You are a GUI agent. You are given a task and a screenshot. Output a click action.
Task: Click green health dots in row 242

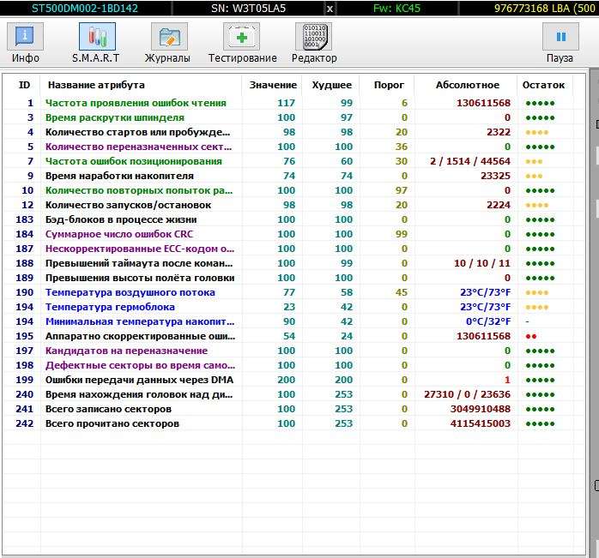pyautogui.click(x=540, y=423)
